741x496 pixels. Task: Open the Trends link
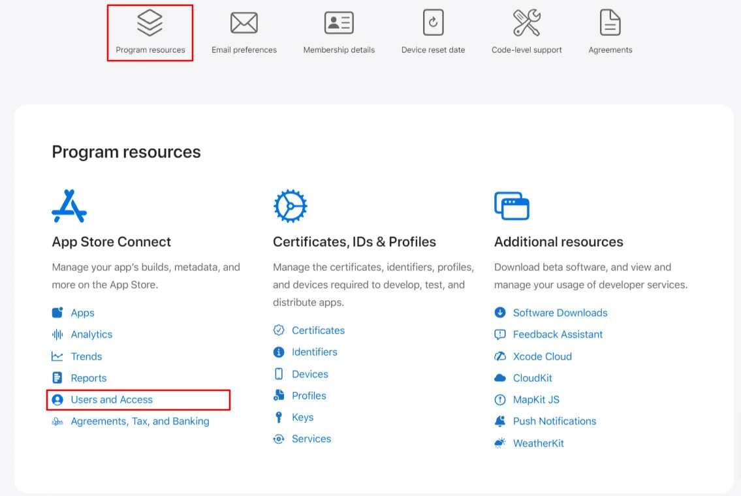86,356
